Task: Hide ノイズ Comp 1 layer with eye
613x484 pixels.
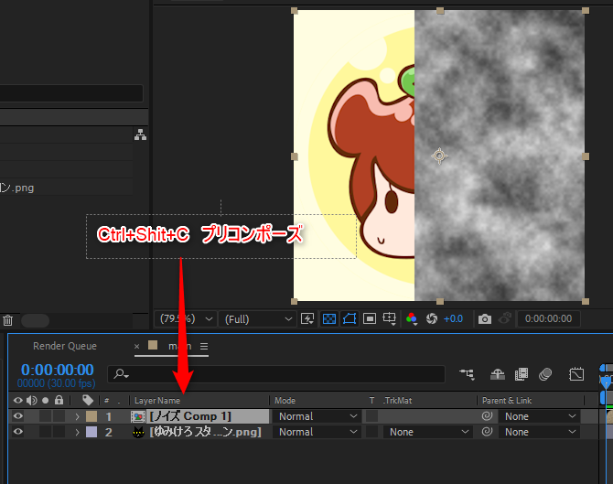Action: 18,416
